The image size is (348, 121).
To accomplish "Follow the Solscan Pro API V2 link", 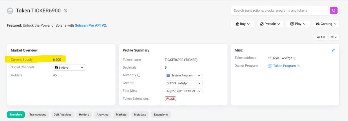I will click(x=91, y=25).
